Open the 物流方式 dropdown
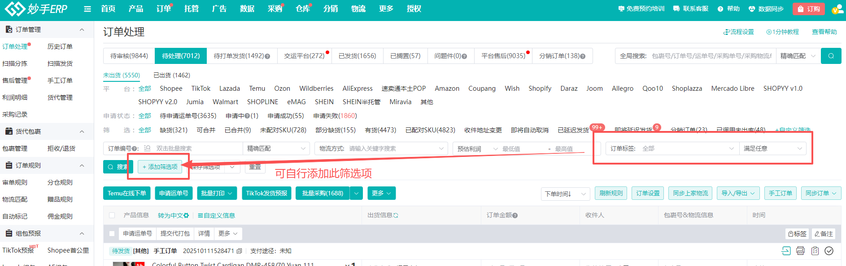Image resolution: width=846 pixels, height=266 pixels. (x=381, y=148)
